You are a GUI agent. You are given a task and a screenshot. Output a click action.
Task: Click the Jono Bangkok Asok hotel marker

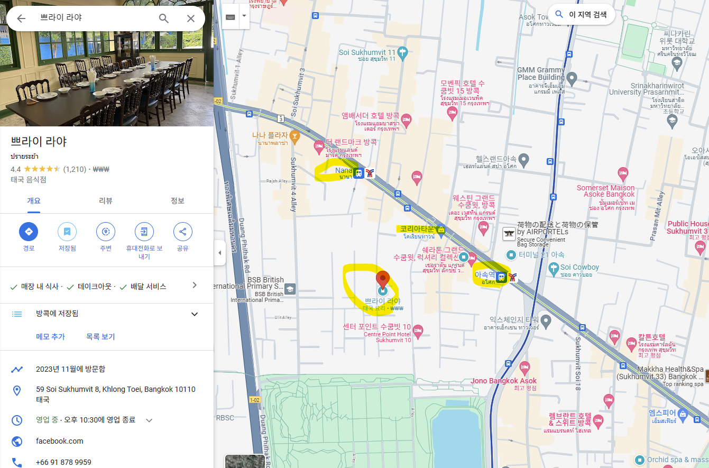(524, 368)
